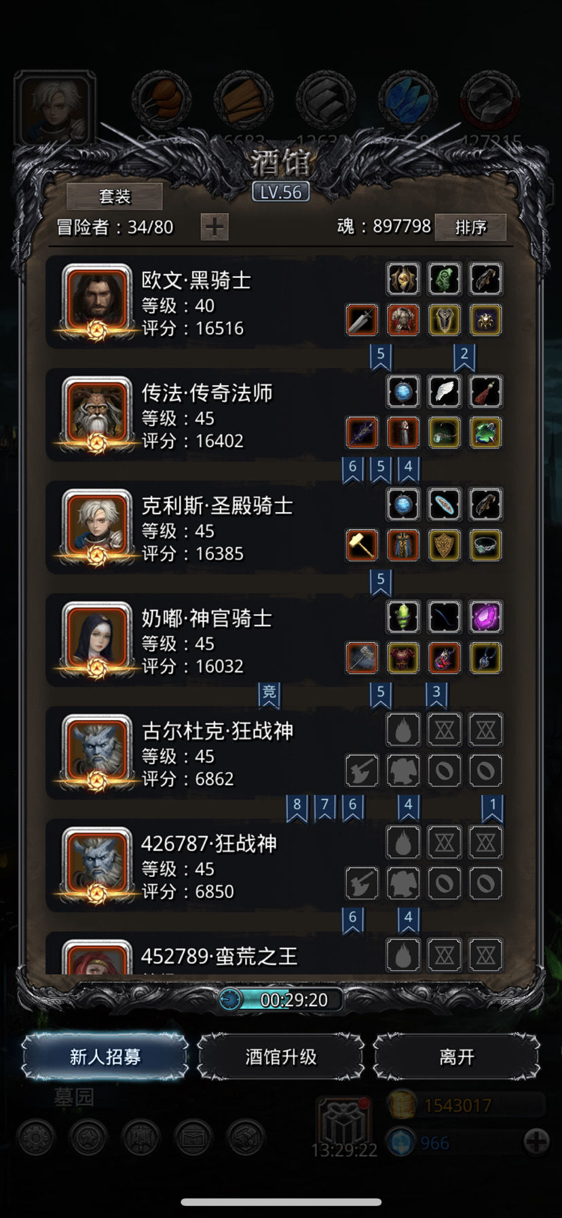Click the 酒馆升级 button
Viewport: 562px width, 1218px height.
[281, 1056]
